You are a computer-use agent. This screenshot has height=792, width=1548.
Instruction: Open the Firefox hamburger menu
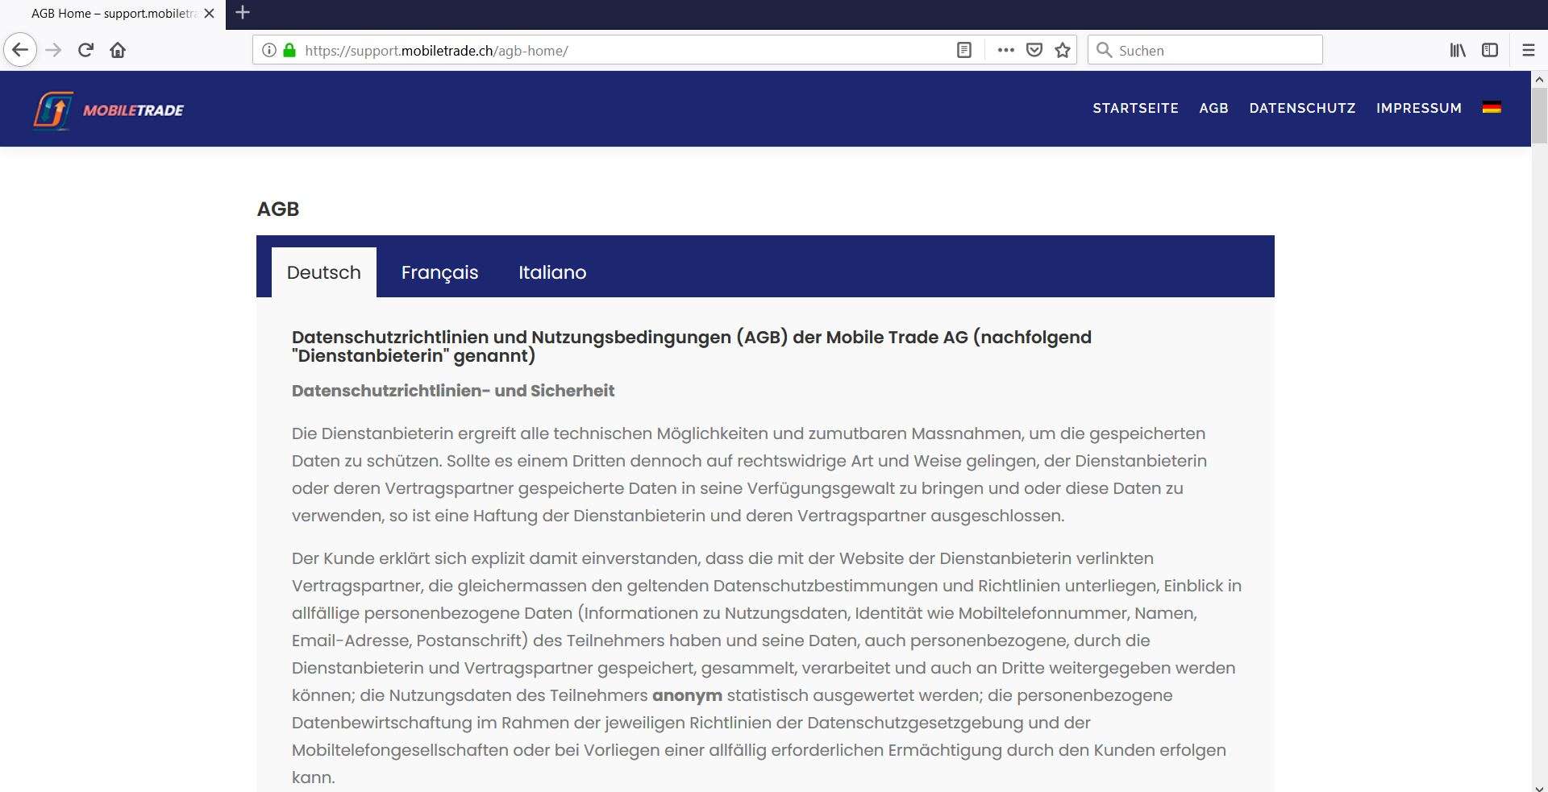pyautogui.click(x=1529, y=49)
